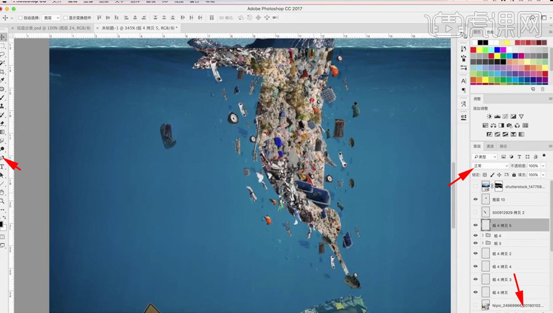
Task: Expand the 组 4 group folder
Action: [x=483, y=235]
